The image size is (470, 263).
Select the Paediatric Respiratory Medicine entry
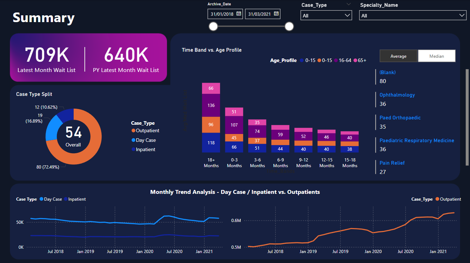pos(417,140)
